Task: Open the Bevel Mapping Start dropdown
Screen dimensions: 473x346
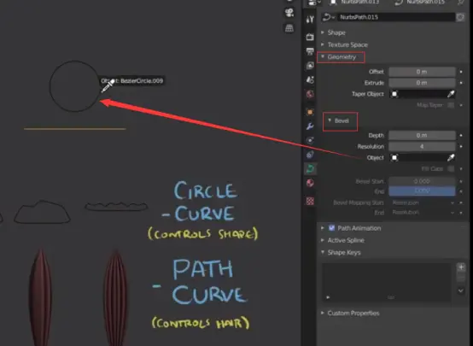Action: (423, 202)
